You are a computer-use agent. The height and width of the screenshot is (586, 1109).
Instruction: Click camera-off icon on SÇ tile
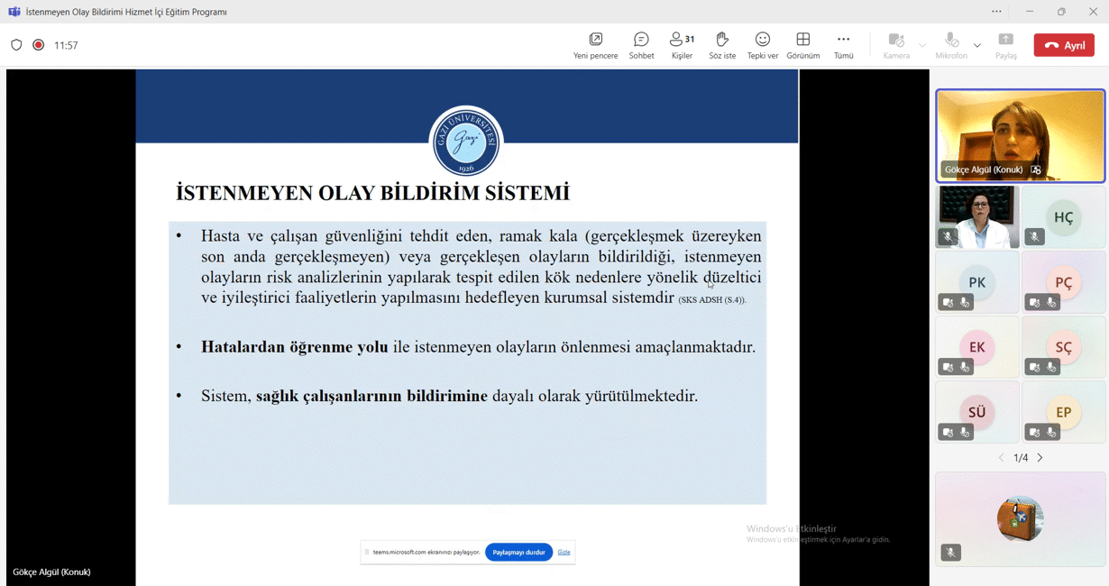(1034, 368)
